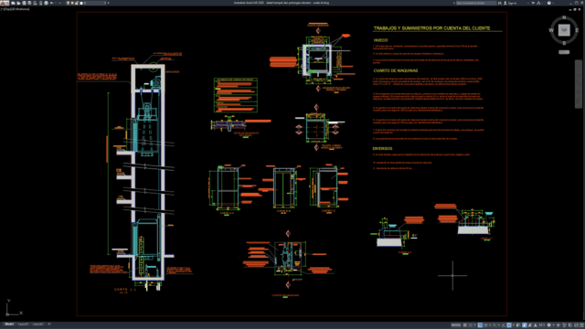Screen dimensions: 585x329
Task: Click the W compass letter on ViewCube
Action: (x=551, y=30)
